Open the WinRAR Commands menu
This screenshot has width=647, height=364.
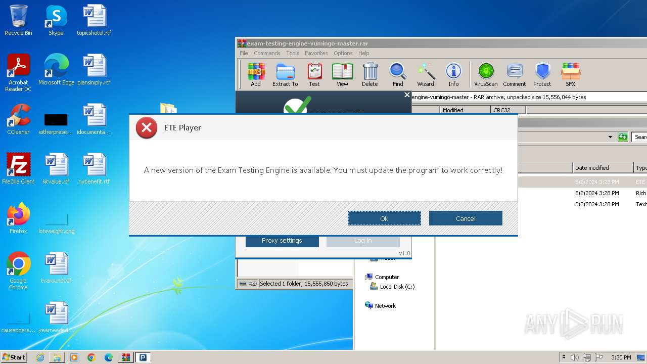[267, 53]
